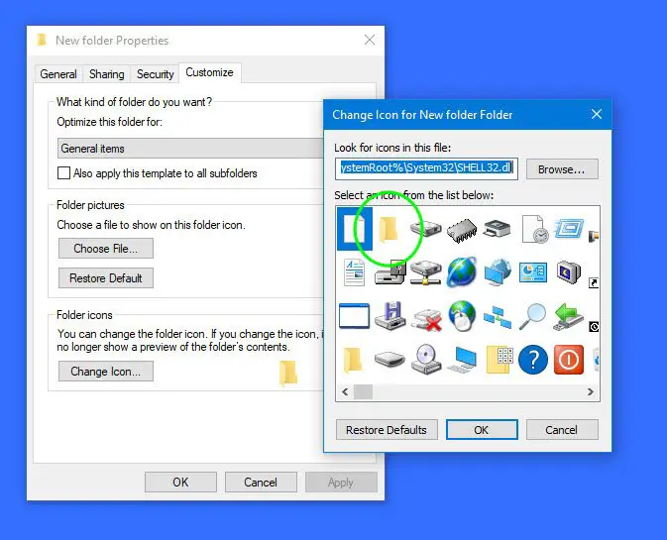Choose the text document icon with letter A
This screenshot has width=667, height=540.
(x=355, y=272)
